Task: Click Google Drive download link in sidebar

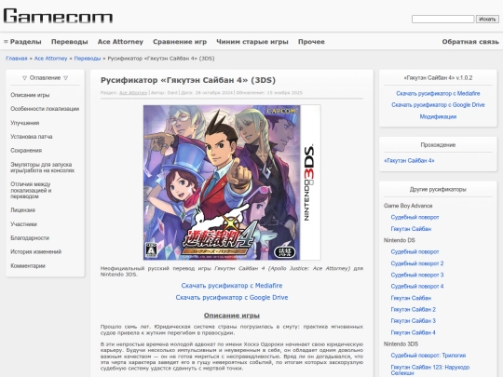Action: pyautogui.click(x=438, y=105)
